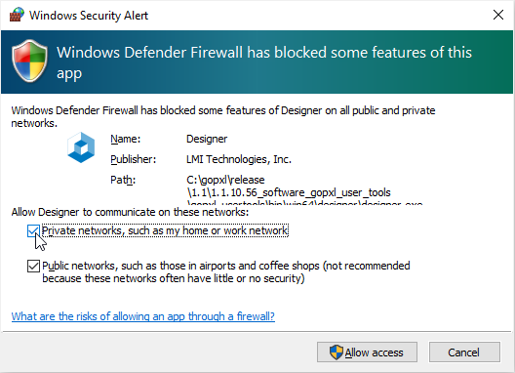This screenshot has width=515, height=373.
Task: Click the Designer blue cube app icon
Action: point(81,147)
